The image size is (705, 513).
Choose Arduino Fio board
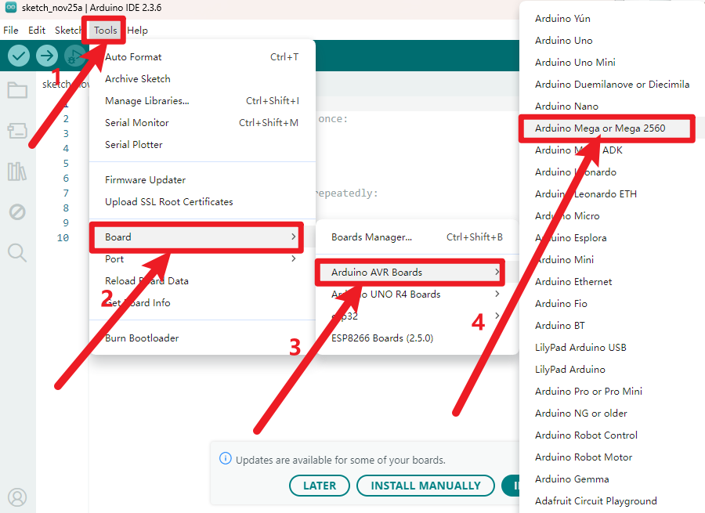(612, 304)
